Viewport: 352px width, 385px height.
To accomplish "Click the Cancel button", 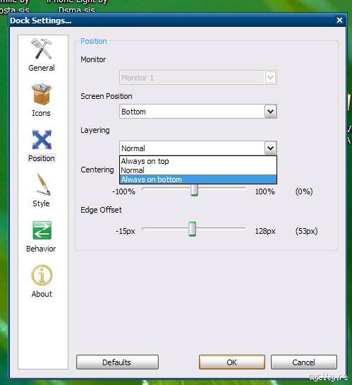I will coord(304,362).
